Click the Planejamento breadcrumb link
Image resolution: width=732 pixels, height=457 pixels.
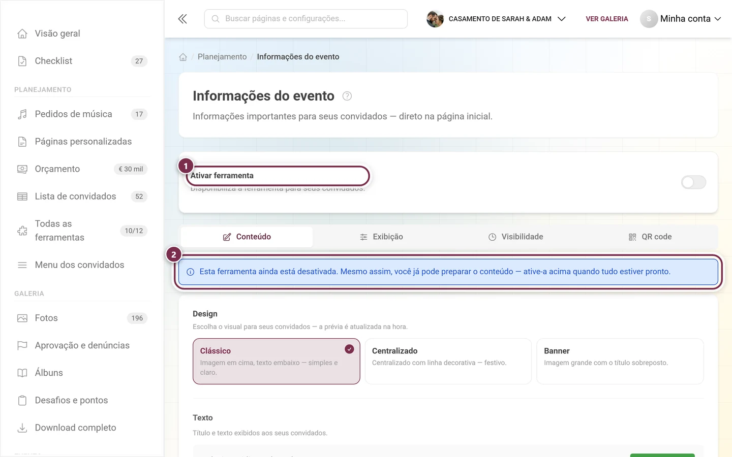pyautogui.click(x=222, y=57)
